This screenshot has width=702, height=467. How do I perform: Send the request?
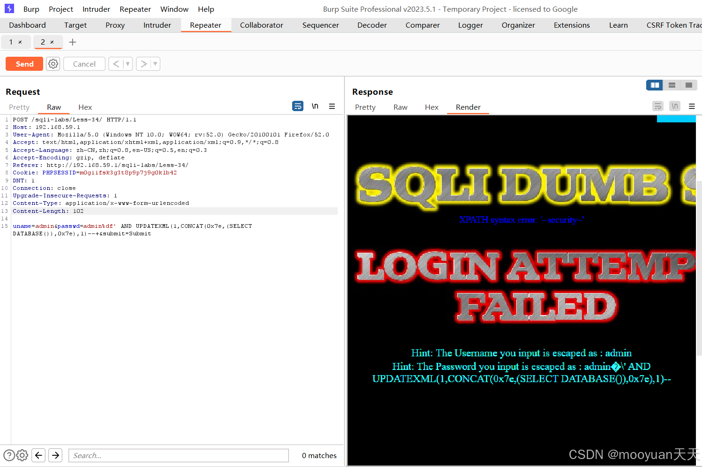pos(24,64)
